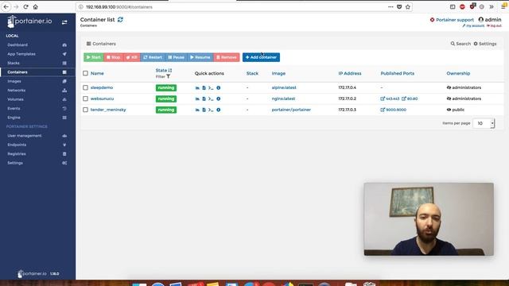Click the Pocket save icon in address bar
Viewport: 509px width, 286px height.
399,7
